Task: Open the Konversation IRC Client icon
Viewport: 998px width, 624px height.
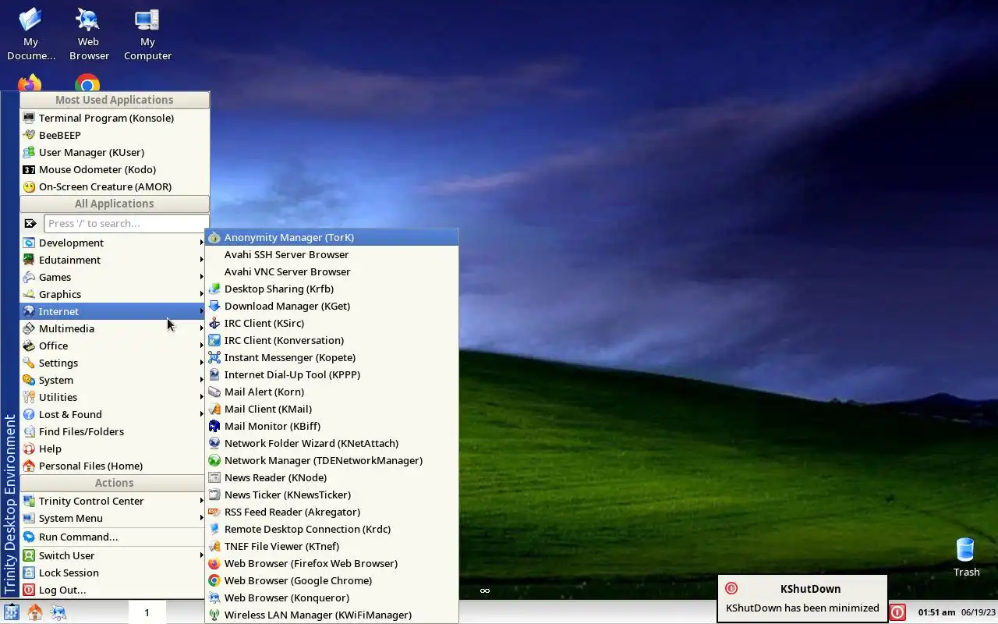Action: [214, 340]
